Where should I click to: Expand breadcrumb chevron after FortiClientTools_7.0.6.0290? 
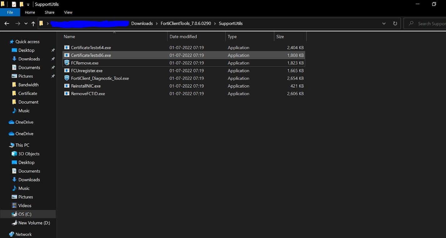[x=215, y=23]
